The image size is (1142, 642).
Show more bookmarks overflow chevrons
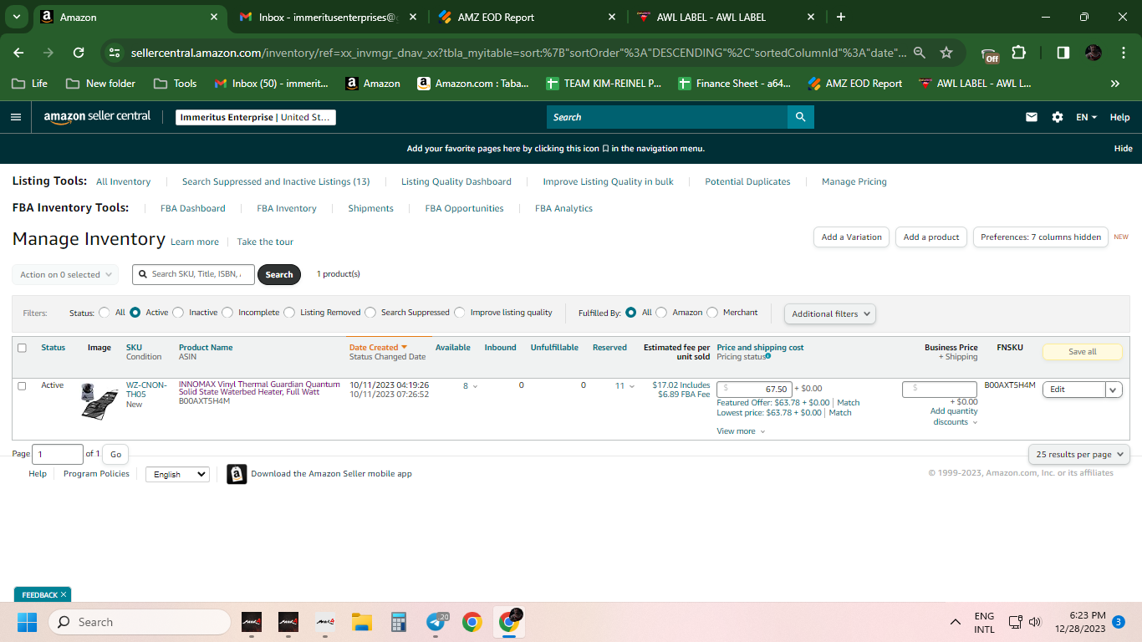pos(1114,84)
